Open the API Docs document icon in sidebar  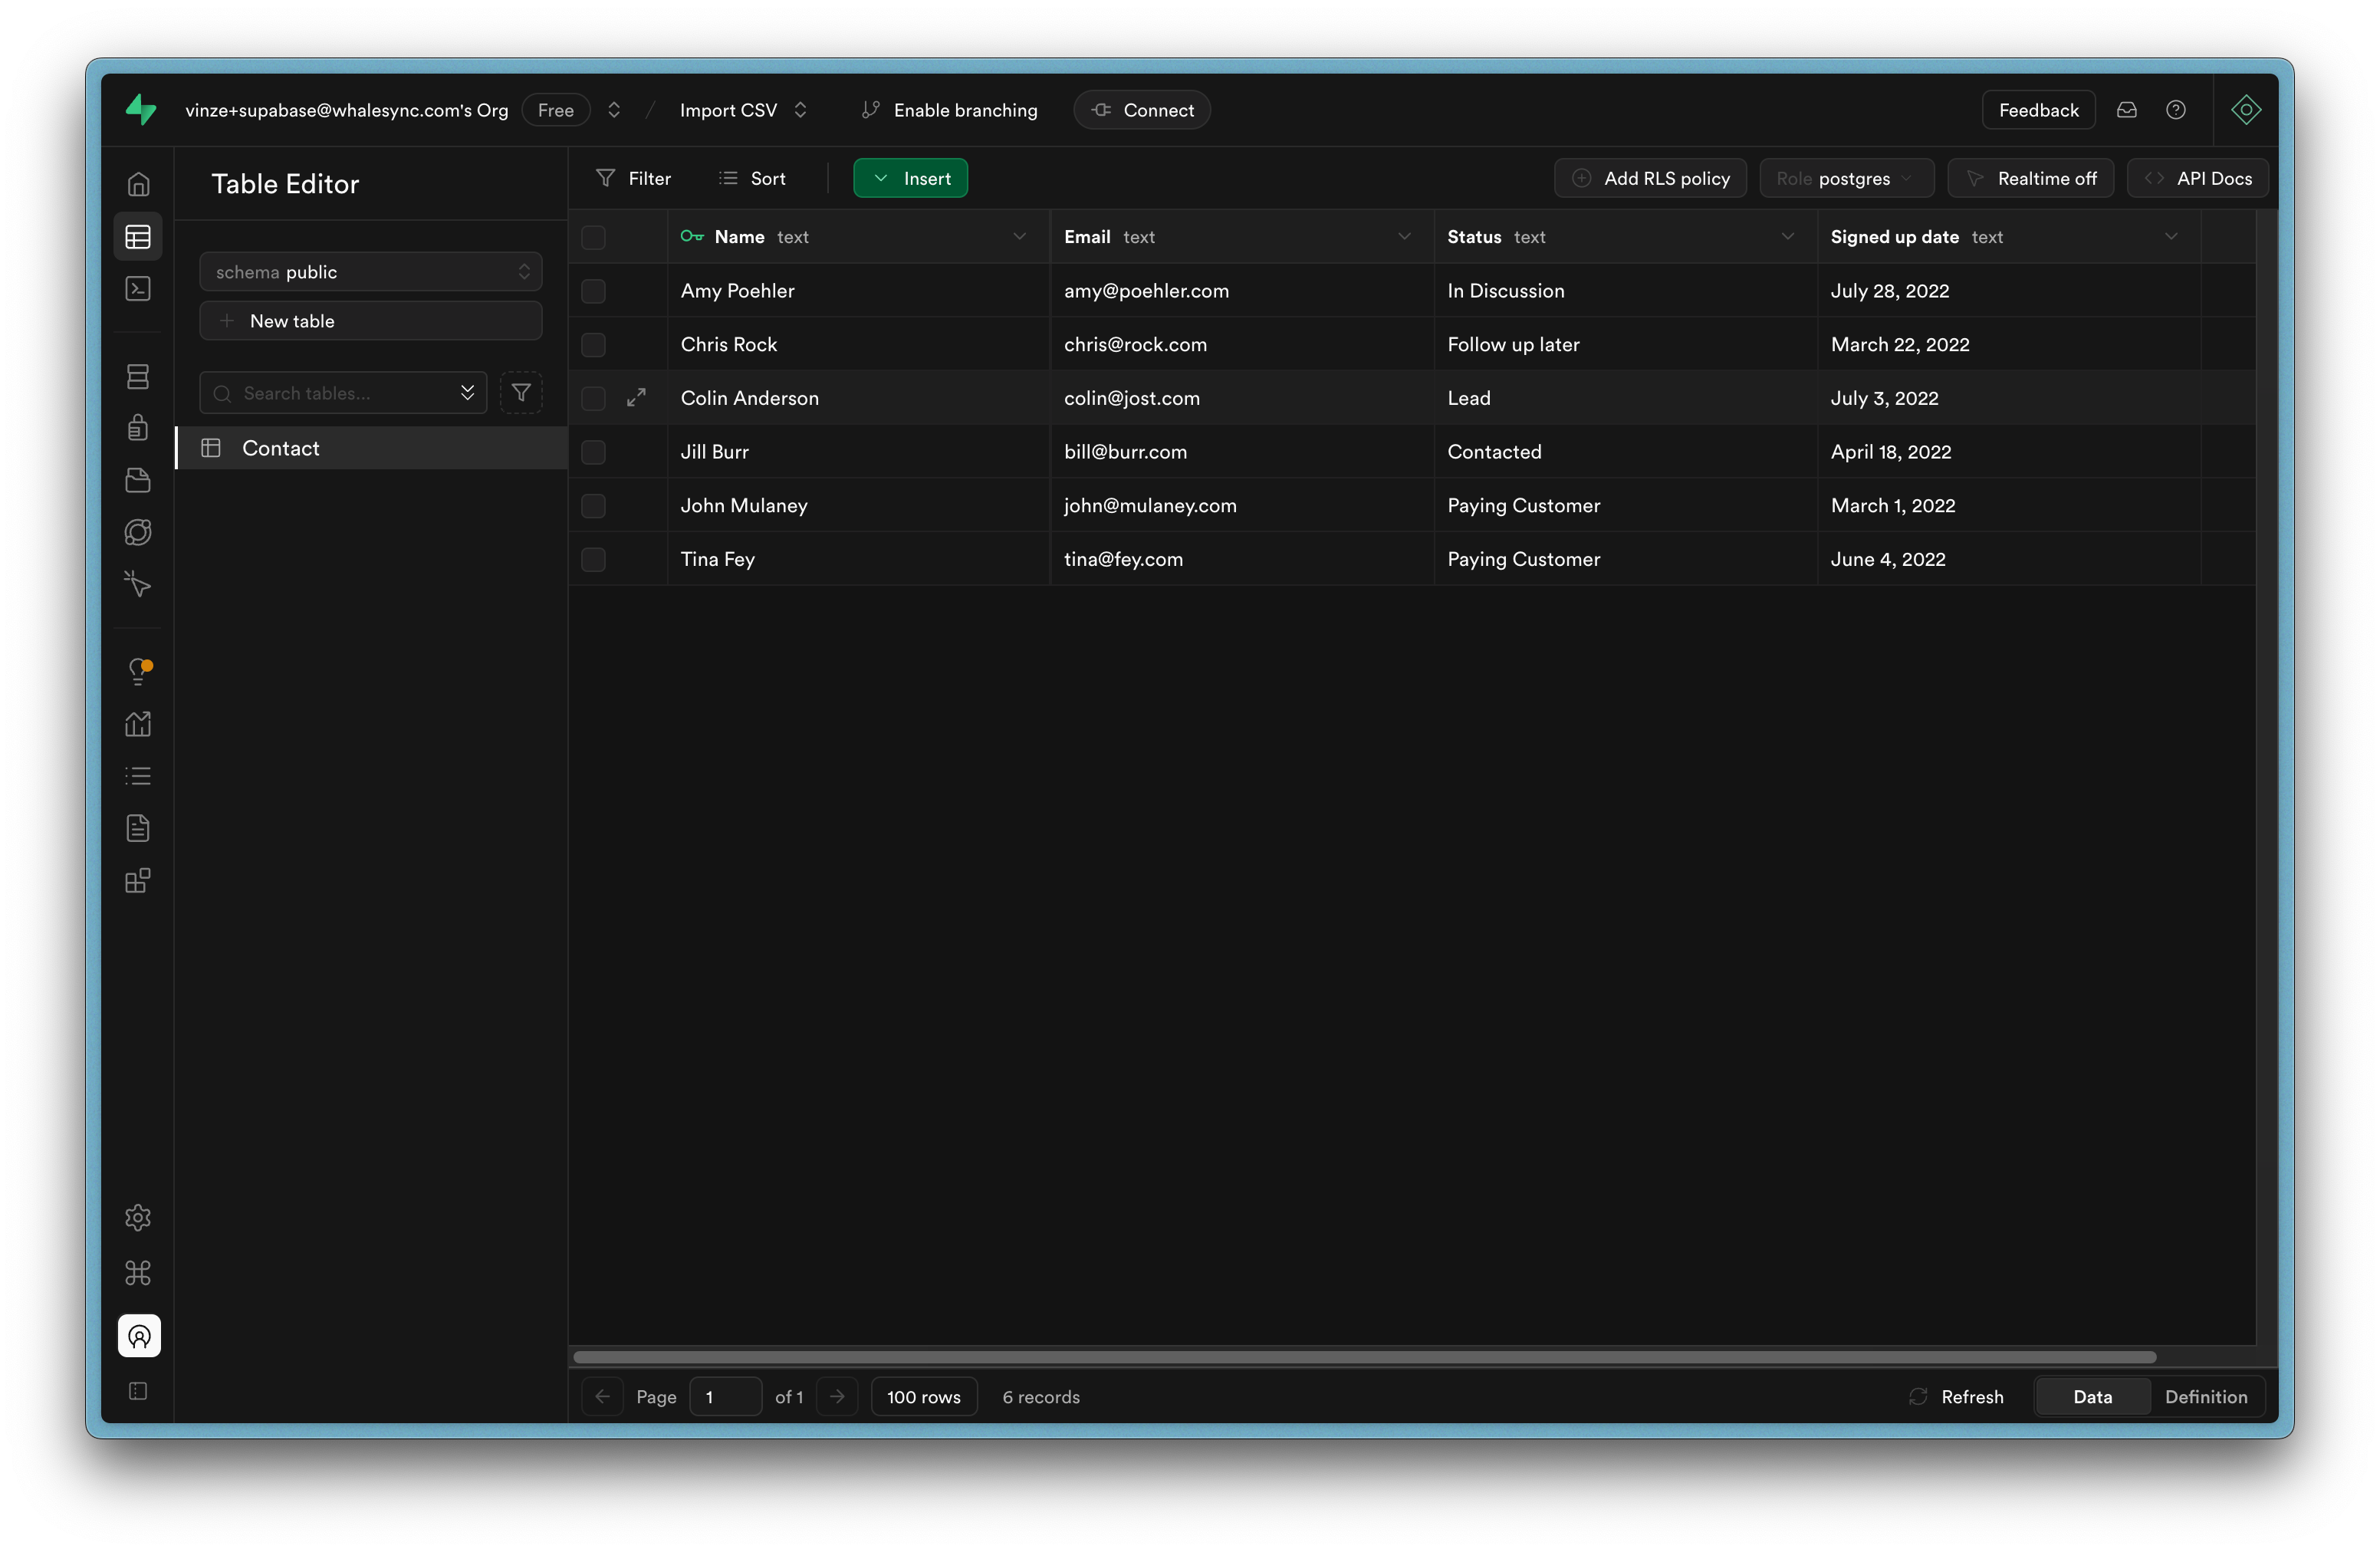pyautogui.click(x=138, y=828)
